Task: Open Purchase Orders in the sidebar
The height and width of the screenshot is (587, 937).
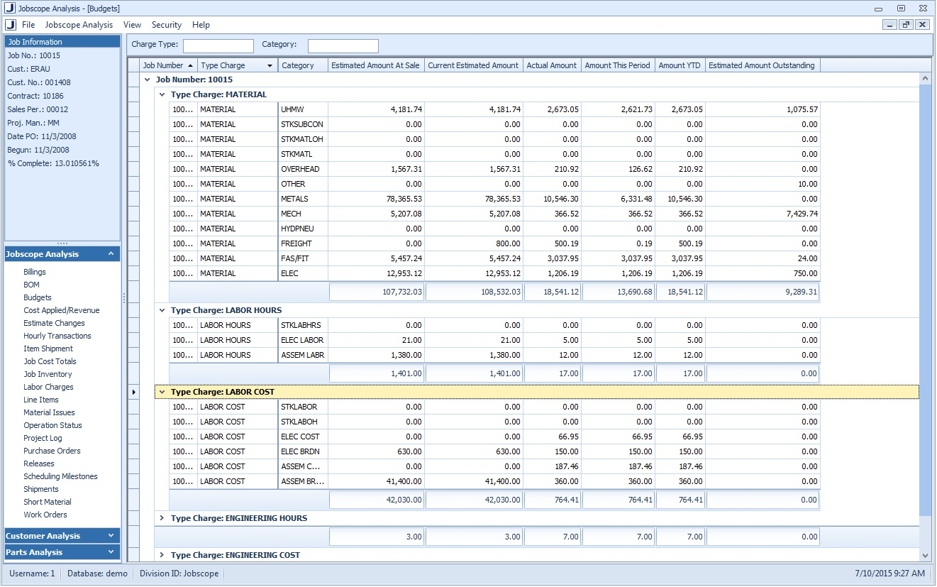Action: click(52, 451)
